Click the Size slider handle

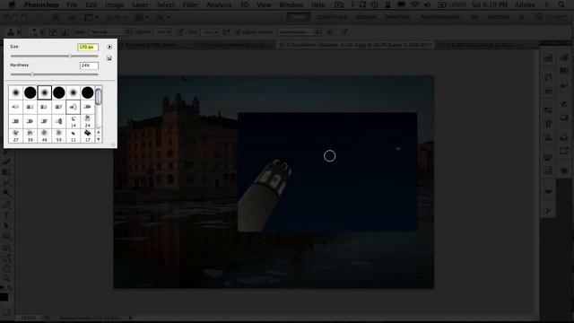coord(70,56)
